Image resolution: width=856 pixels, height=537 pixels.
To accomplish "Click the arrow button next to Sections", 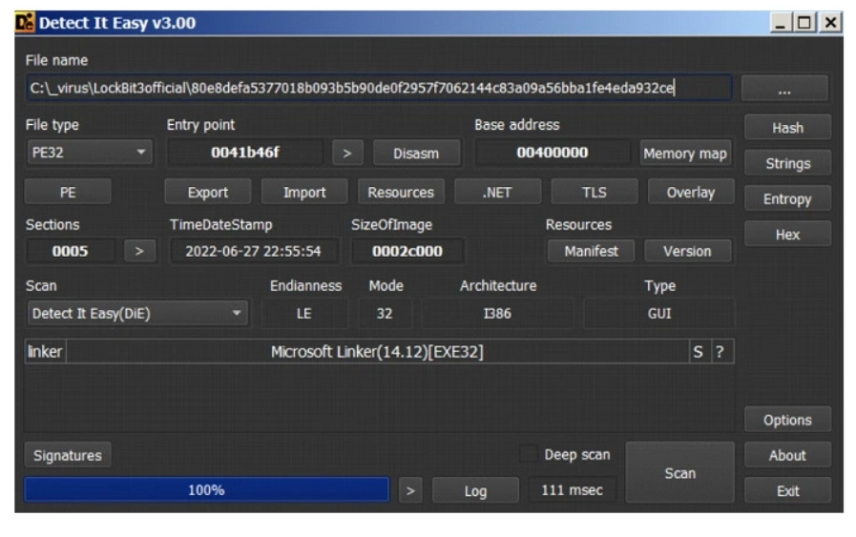I will pyautogui.click(x=139, y=251).
